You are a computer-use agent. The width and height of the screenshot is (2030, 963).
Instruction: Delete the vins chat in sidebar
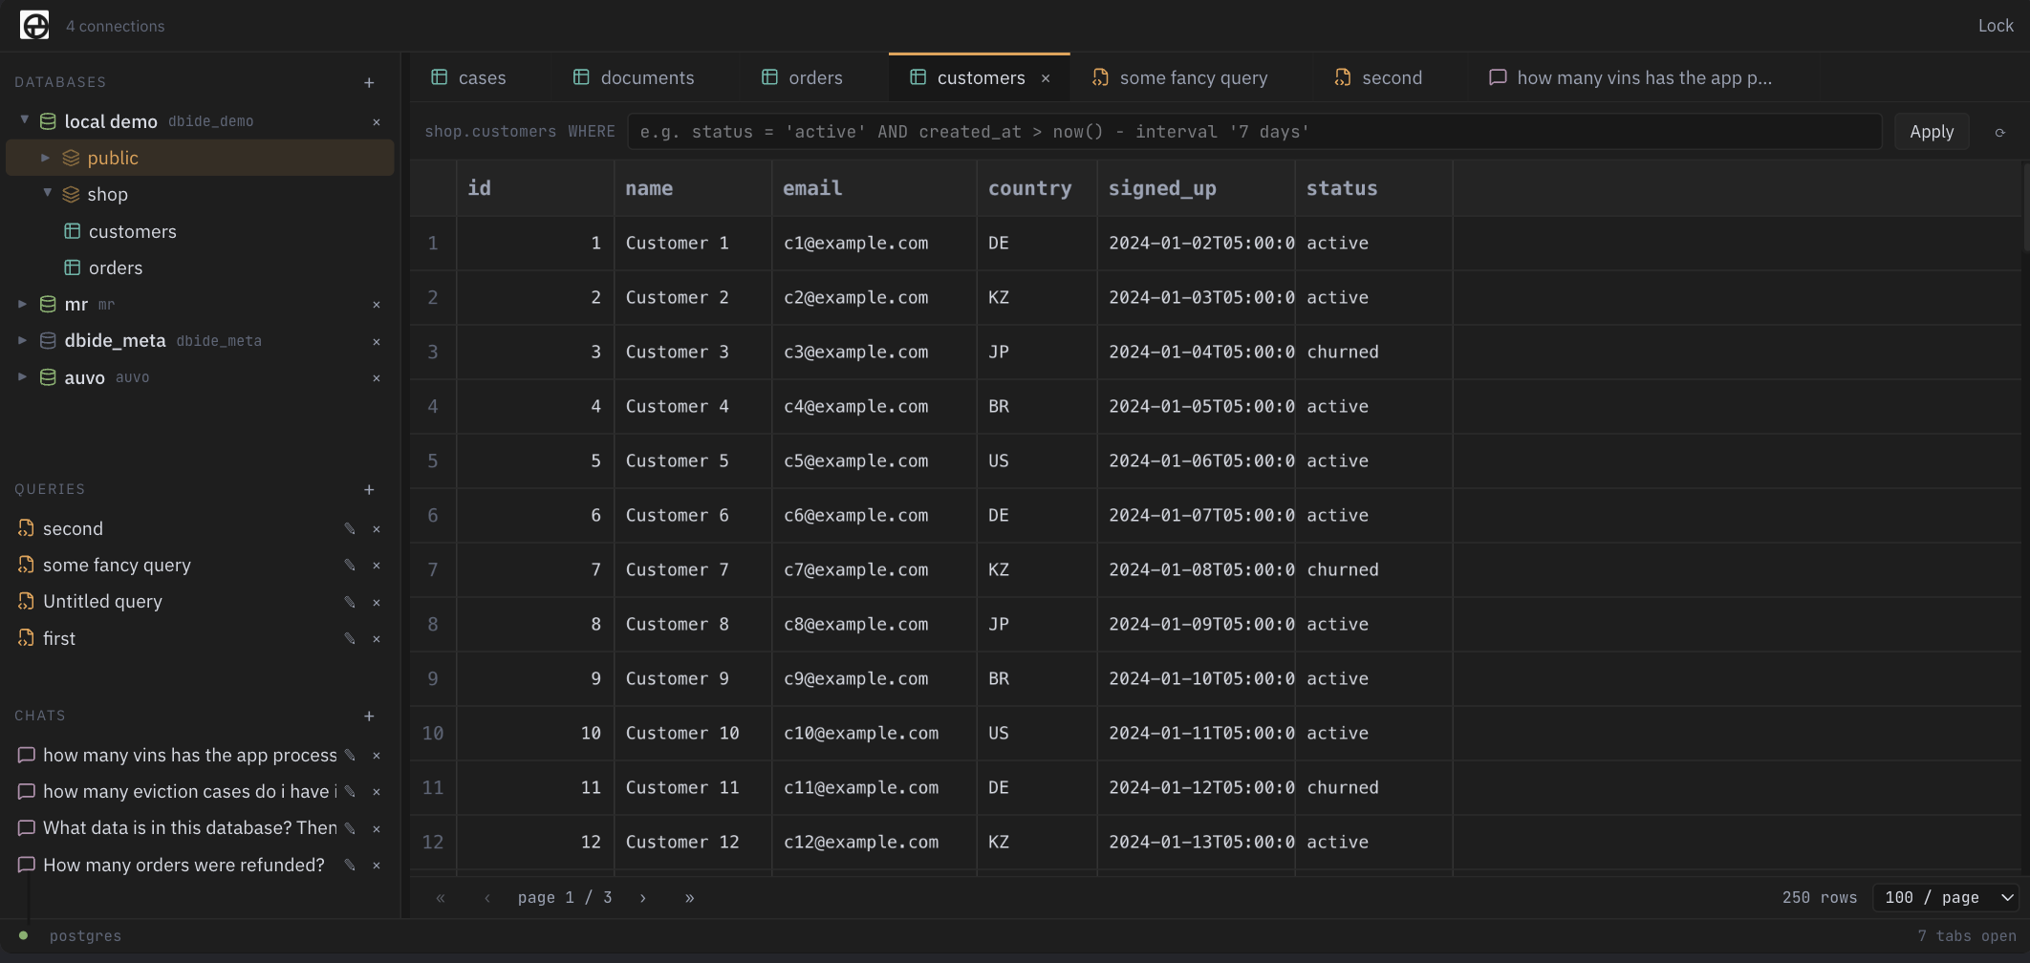click(x=377, y=756)
